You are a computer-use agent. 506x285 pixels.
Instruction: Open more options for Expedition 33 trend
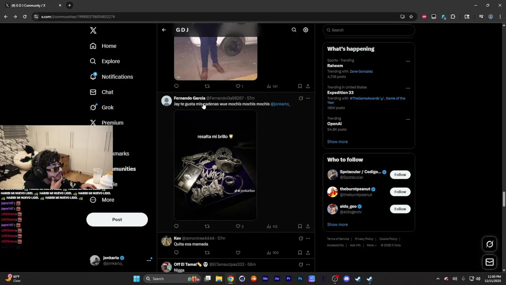(408, 88)
